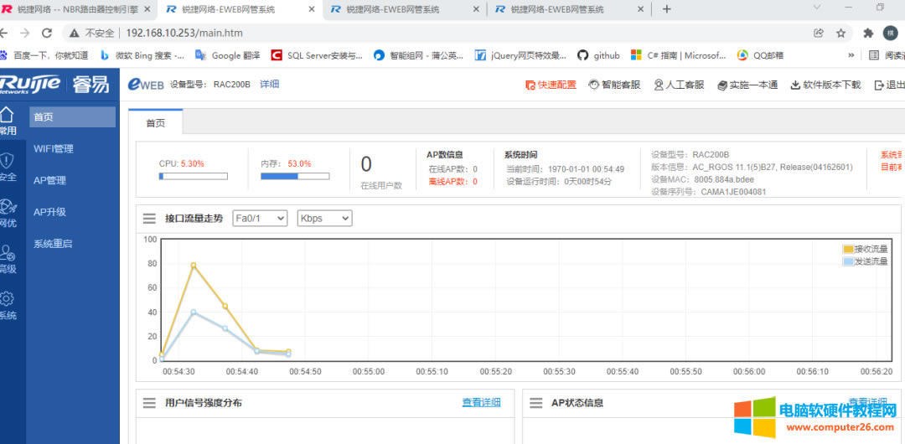The height and width of the screenshot is (444, 905).
Task: Click the 退出 logout icon
Action: (879, 85)
